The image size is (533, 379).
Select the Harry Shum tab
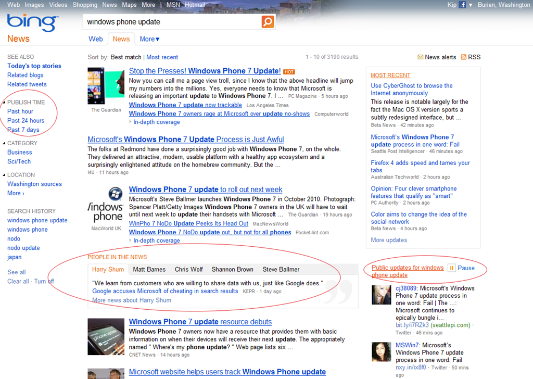(x=108, y=269)
